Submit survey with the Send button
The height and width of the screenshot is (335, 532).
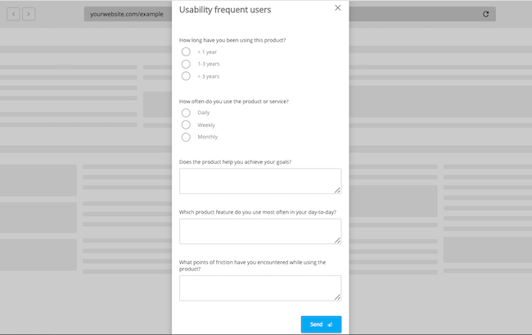(321, 324)
